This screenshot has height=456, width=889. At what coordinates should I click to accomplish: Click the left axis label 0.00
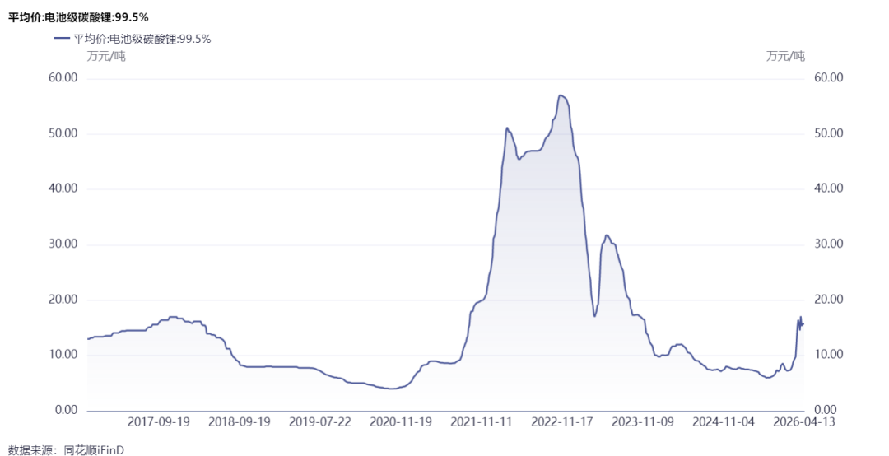pyautogui.click(x=65, y=410)
